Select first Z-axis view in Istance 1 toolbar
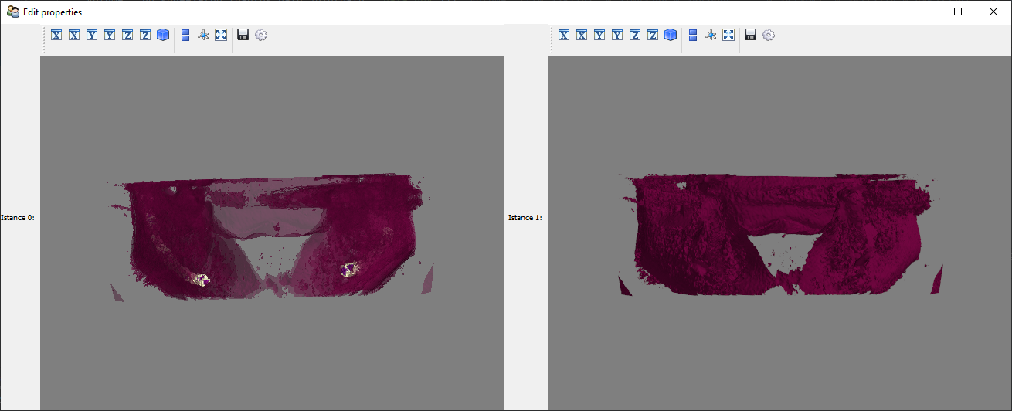The height and width of the screenshot is (411, 1012). click(x=635, y=35)
